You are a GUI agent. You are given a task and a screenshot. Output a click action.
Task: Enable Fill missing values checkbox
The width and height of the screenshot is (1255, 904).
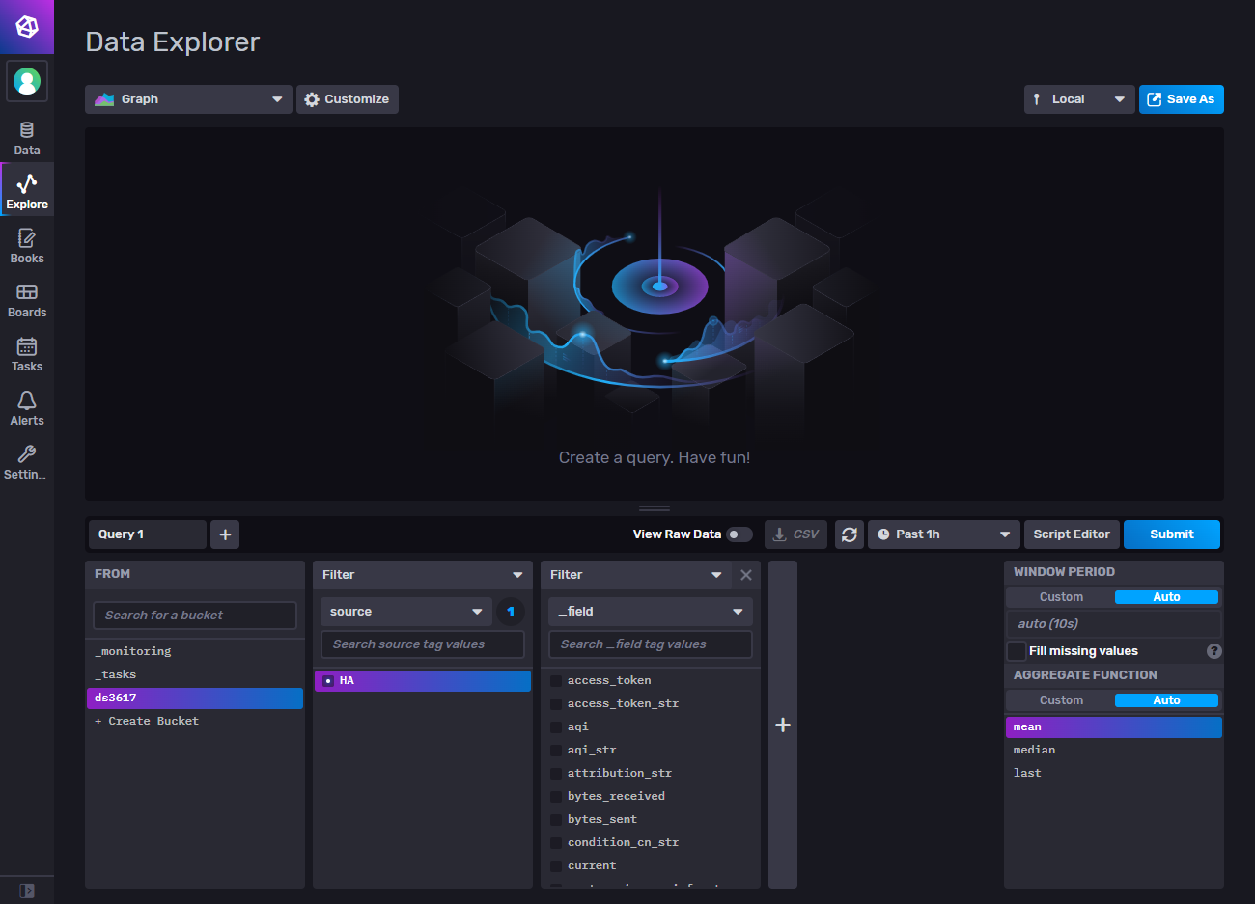pos(1017,651)
